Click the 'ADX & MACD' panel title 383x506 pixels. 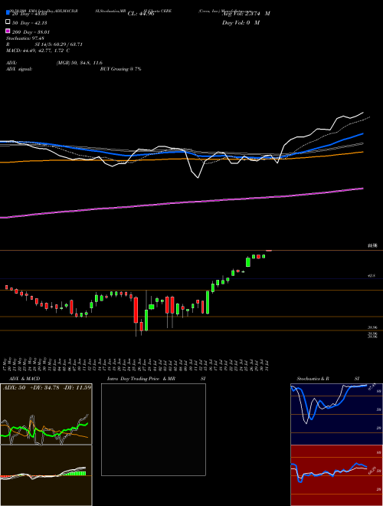(x=25, y=379)
